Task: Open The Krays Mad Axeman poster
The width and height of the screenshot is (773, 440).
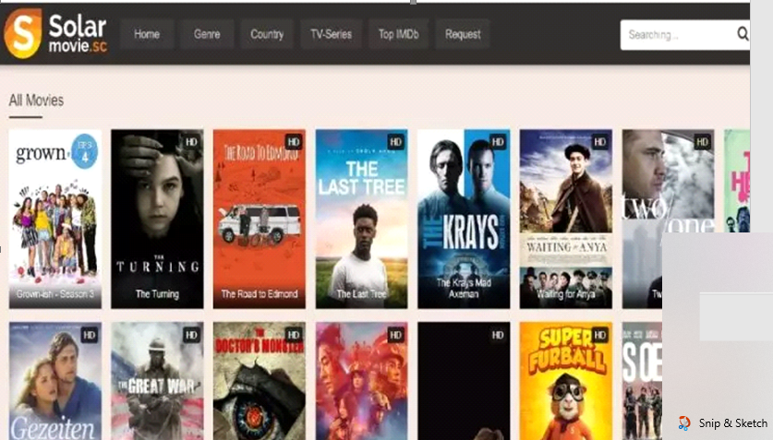Action: (464, 219)
